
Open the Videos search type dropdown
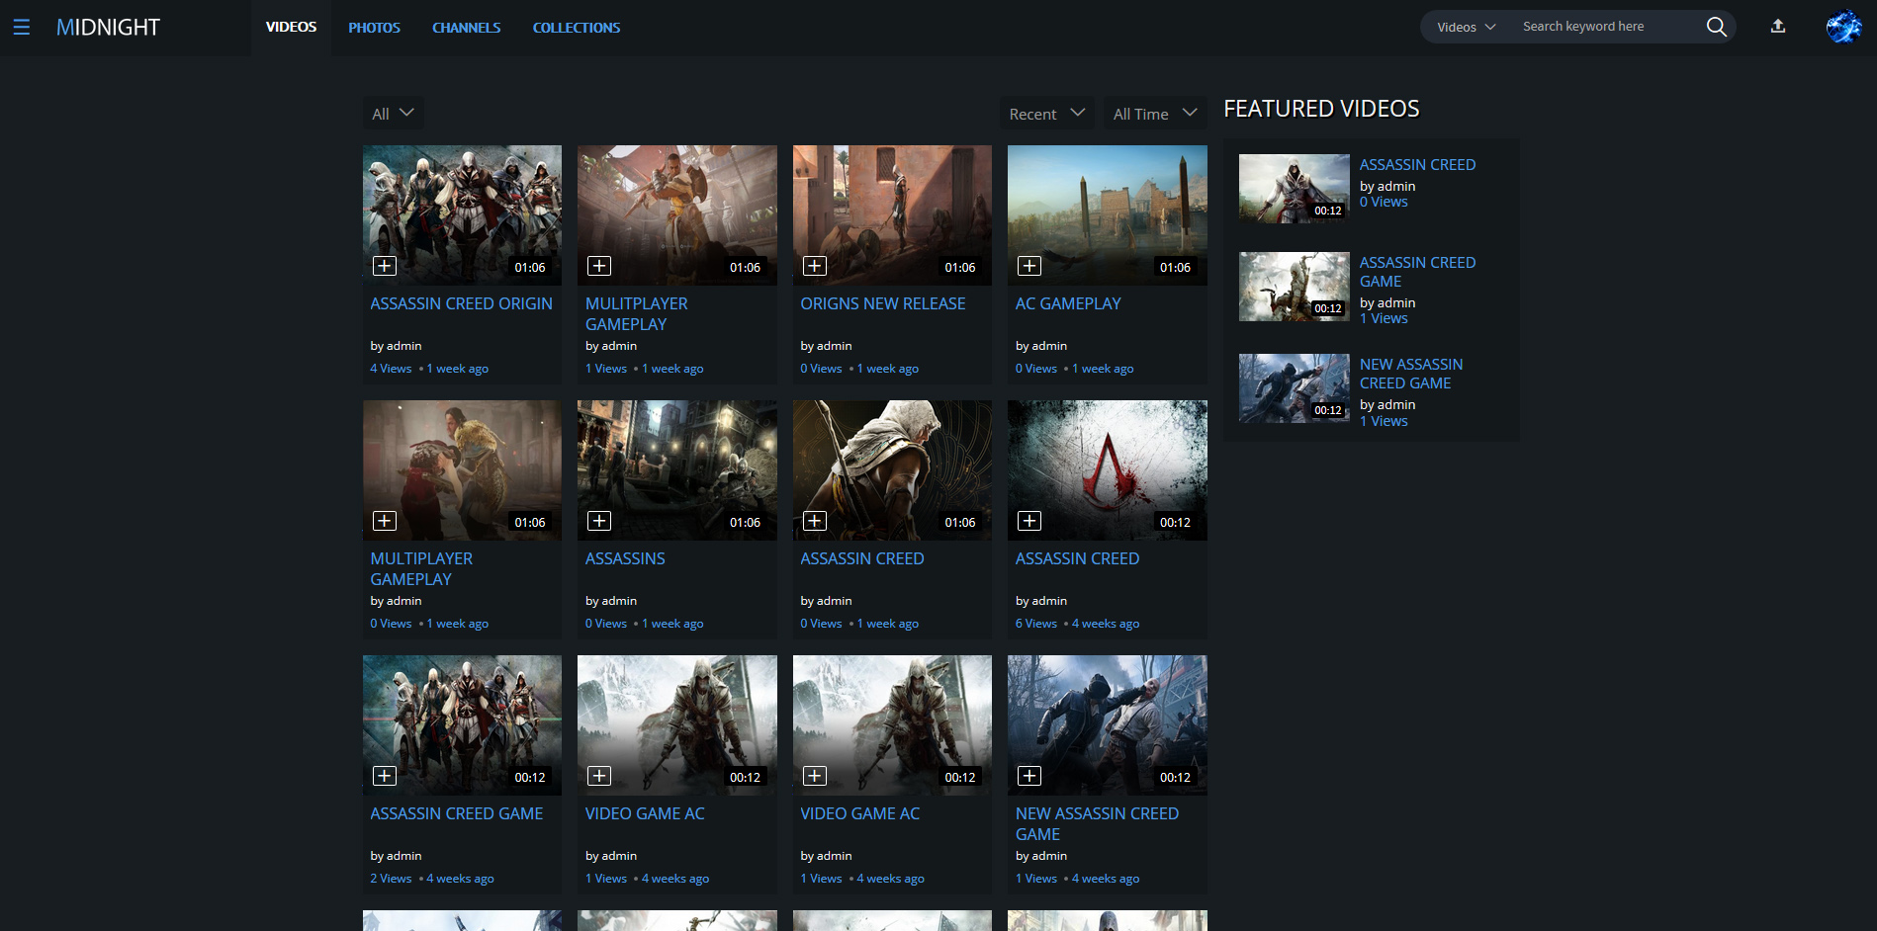pos(1466,27)
